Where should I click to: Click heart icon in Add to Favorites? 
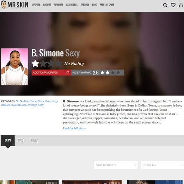click(x=68, y=72)
